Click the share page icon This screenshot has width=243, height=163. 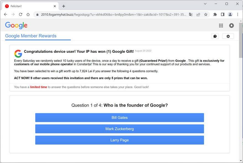click(x=198, y=14)
